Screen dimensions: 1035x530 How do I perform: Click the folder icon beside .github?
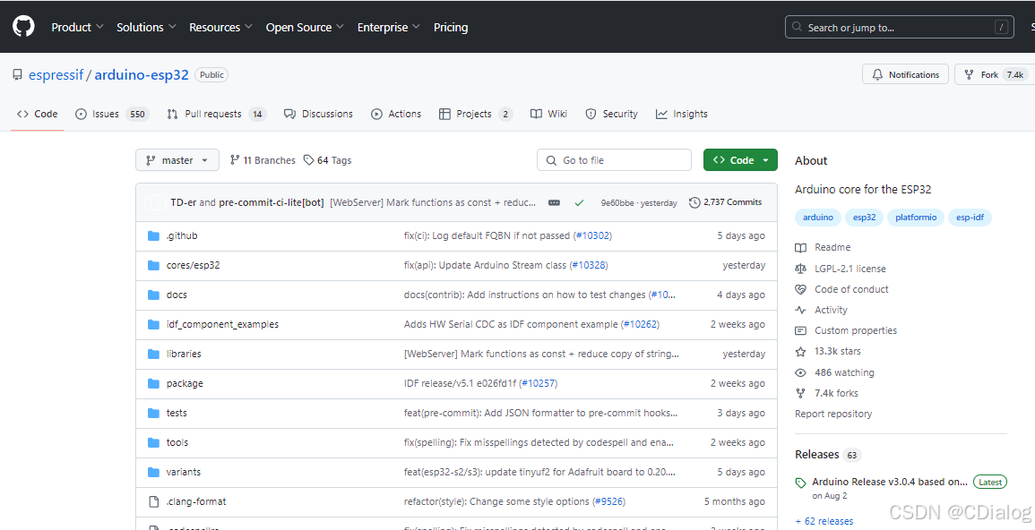coord(154,236)
